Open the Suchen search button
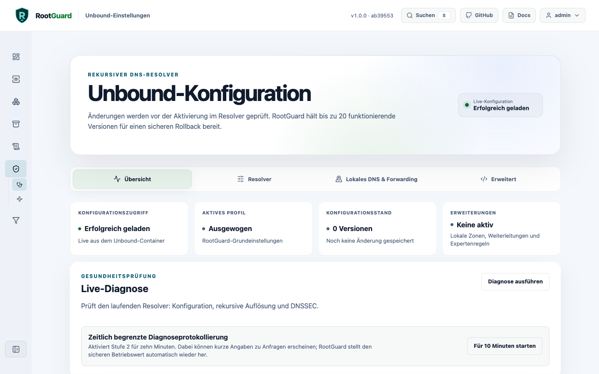Viewport: 599px width, 374px height. 428,15
